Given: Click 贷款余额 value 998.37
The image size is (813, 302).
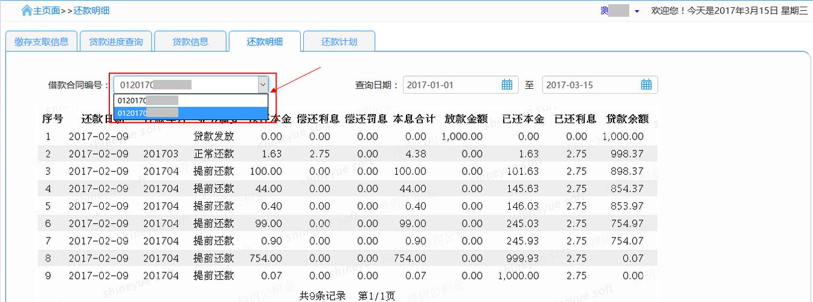Looking at the screenshot, I should (626, 154).
